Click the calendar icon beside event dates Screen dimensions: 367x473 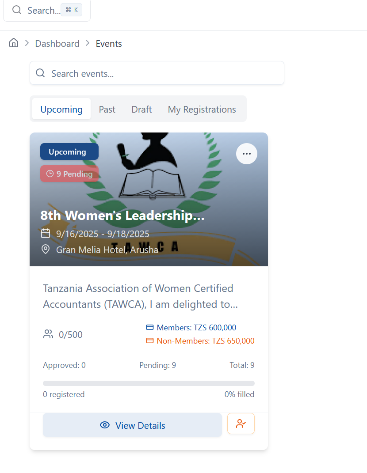tap(46, 234)
